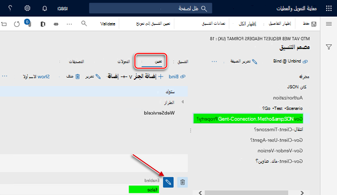Viewport: 337px width, 195px height.
Task: Open the action bar ellipsis overflow
Action: (x=69, y=24)
